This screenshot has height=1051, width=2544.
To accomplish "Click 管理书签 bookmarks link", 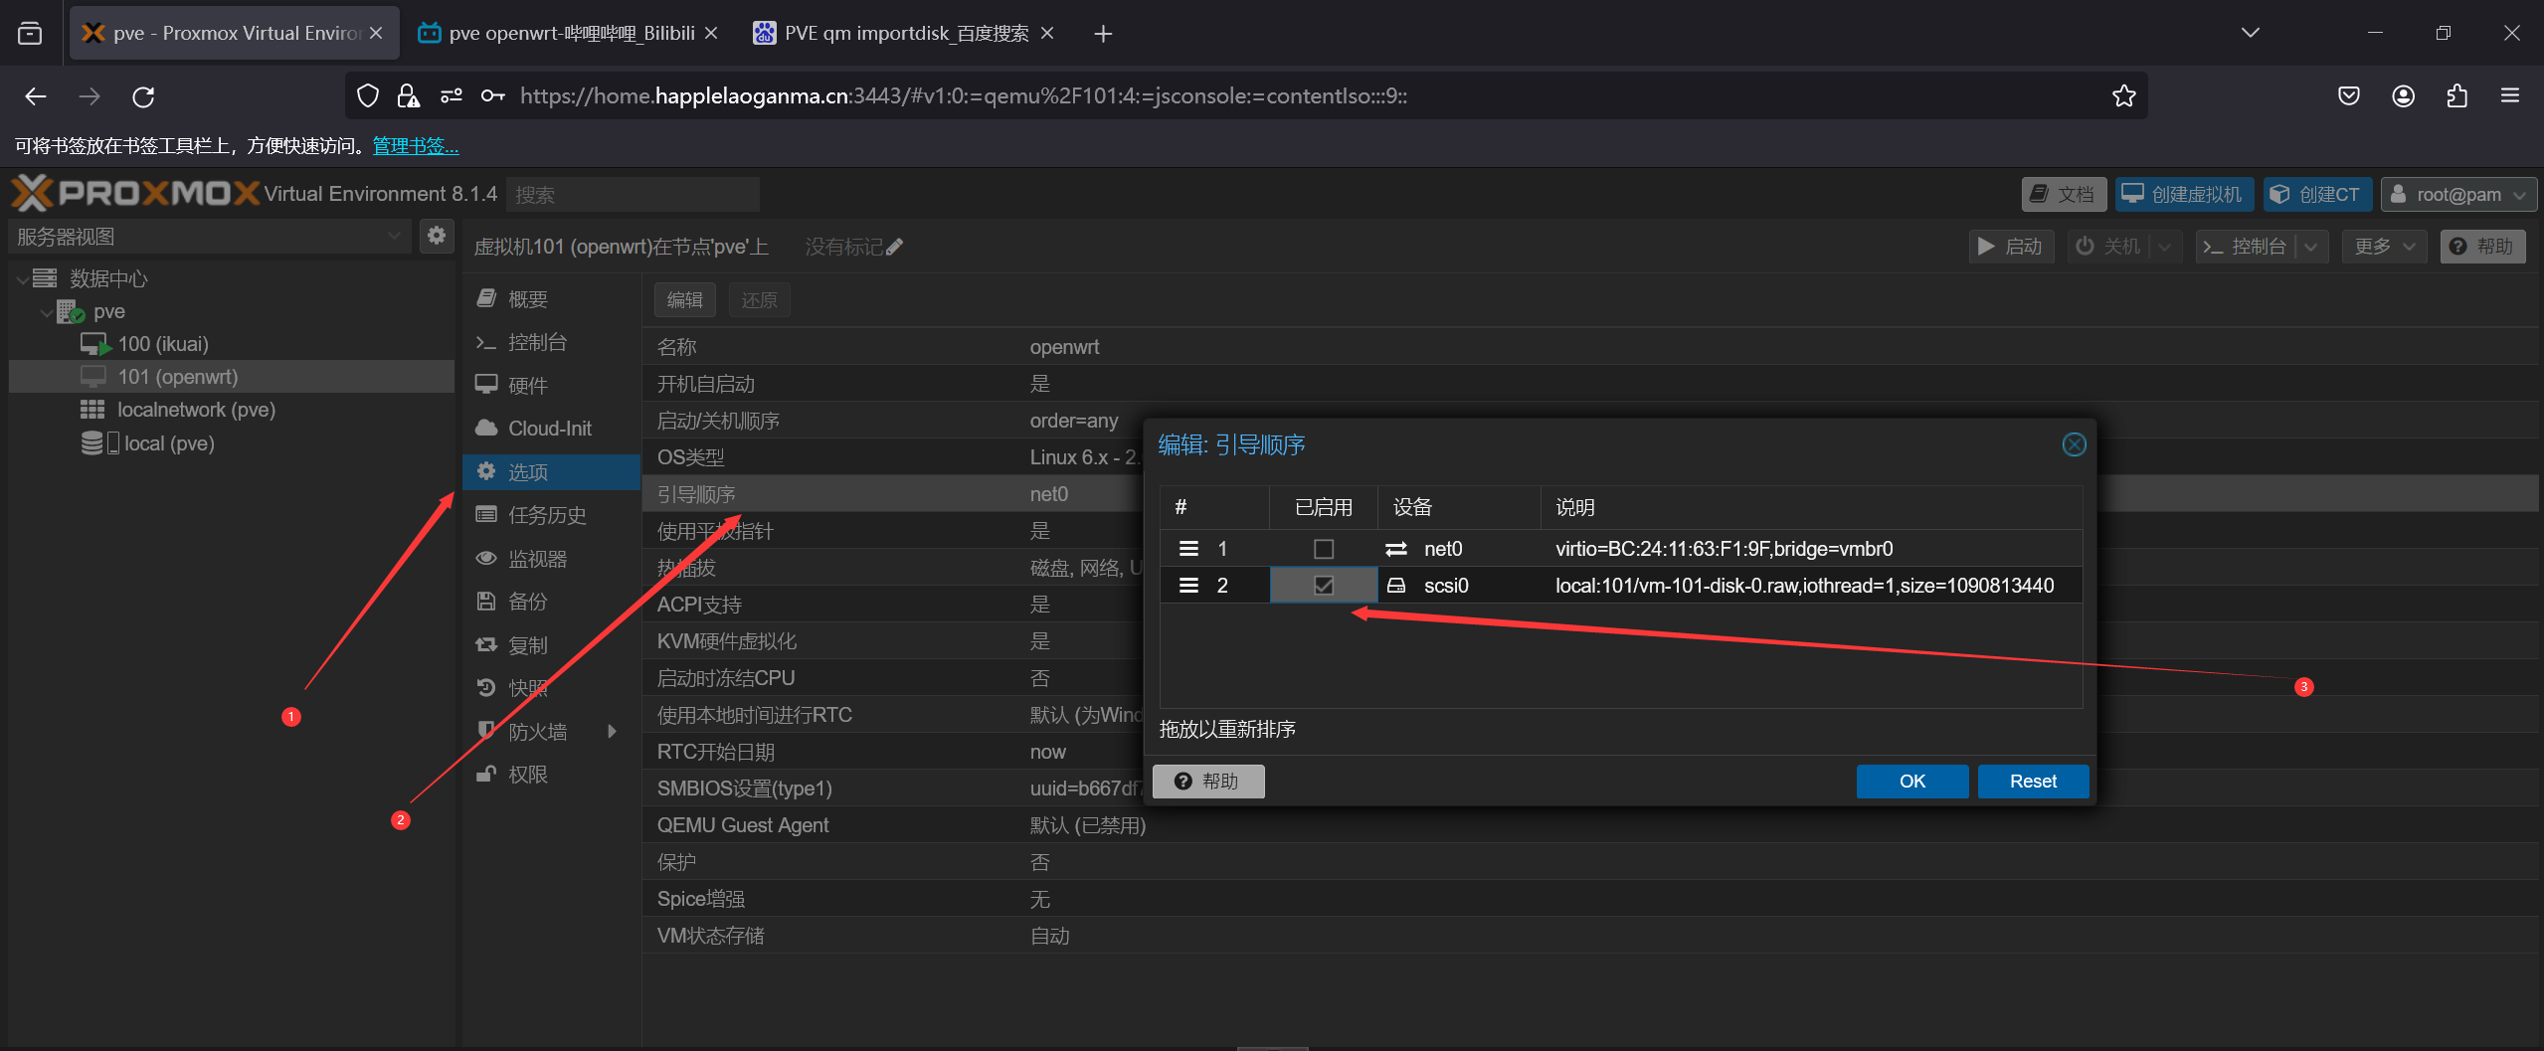I will pyautogui.click(x=415, y=145).
